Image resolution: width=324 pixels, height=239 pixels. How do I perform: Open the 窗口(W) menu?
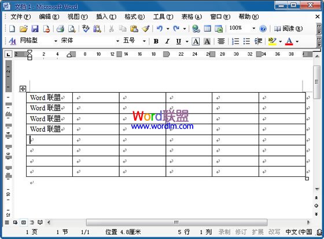coord(220,17)
